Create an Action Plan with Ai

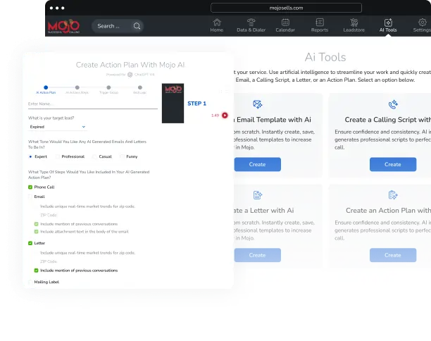pos(393,255)
